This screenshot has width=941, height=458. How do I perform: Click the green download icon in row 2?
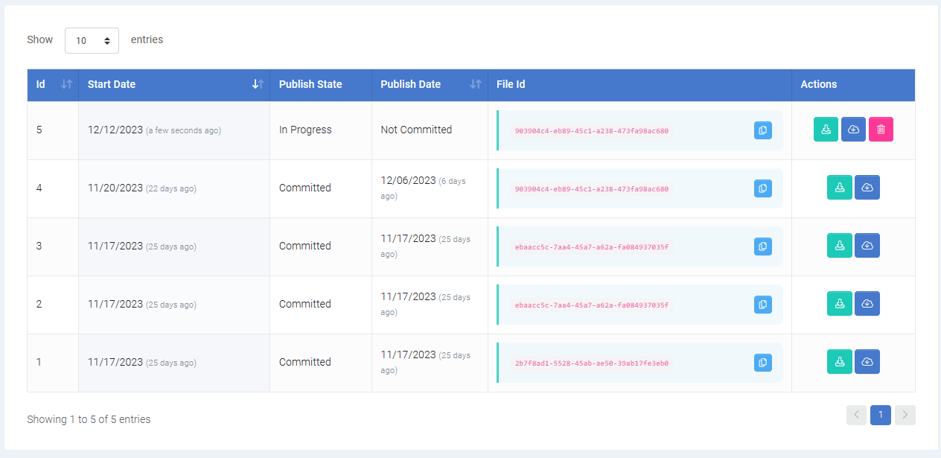tap(840, 304)
